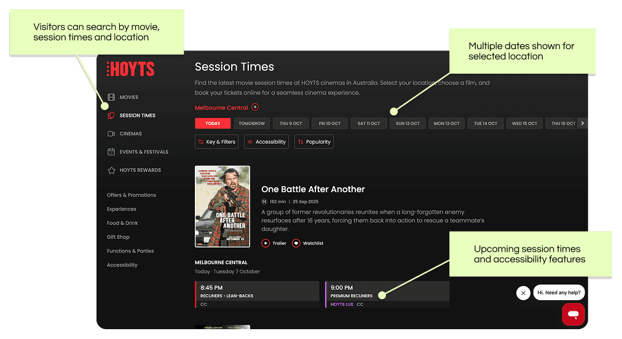Go to SESSION TIMES in sidebar

click(x=137, y=115)
